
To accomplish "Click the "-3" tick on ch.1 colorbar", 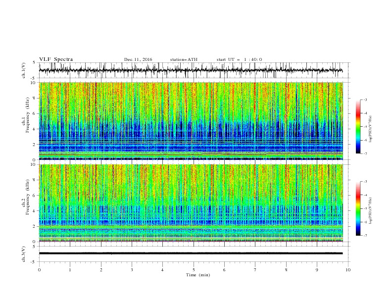I will 365,100.
